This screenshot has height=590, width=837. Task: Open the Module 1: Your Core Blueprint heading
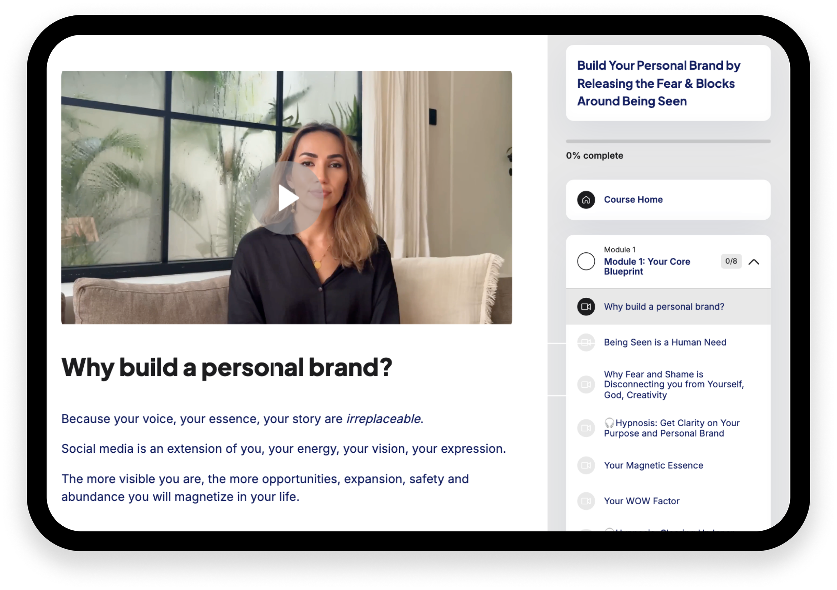click(647, 267)
